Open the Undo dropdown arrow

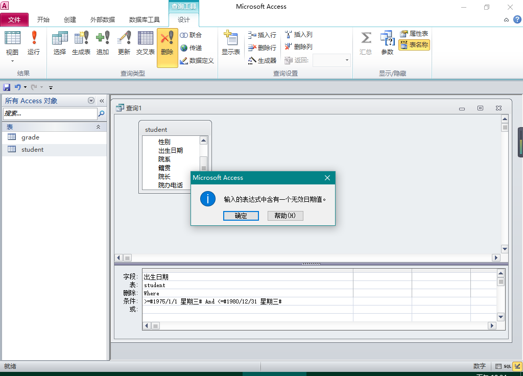coord(25,87)
